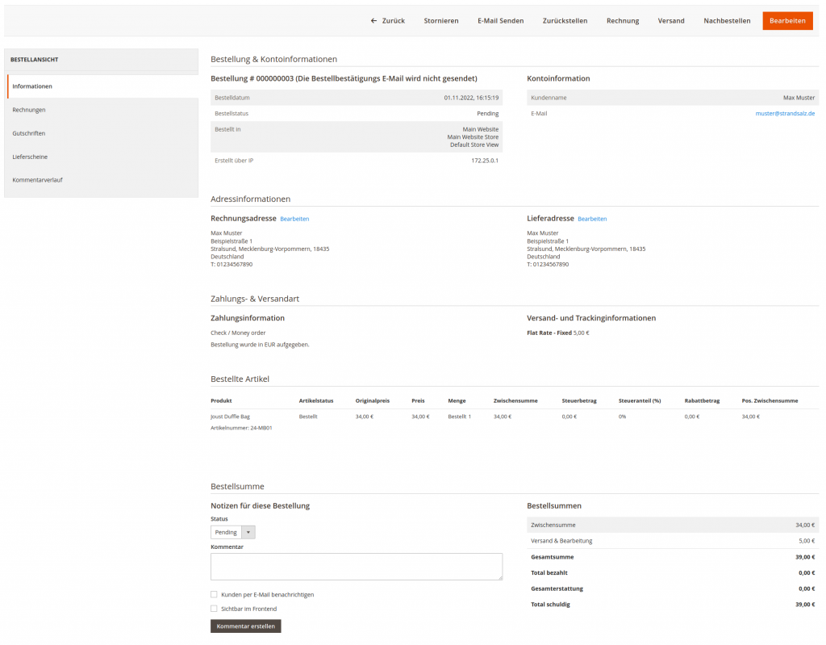Click the Zurück back arrow button
The height and width of the screenshot is (645, 826).
387,21
